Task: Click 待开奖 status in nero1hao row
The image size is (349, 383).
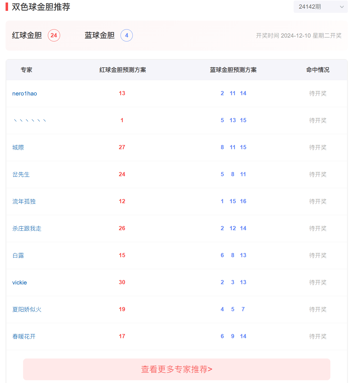Action: click(318, 94)
